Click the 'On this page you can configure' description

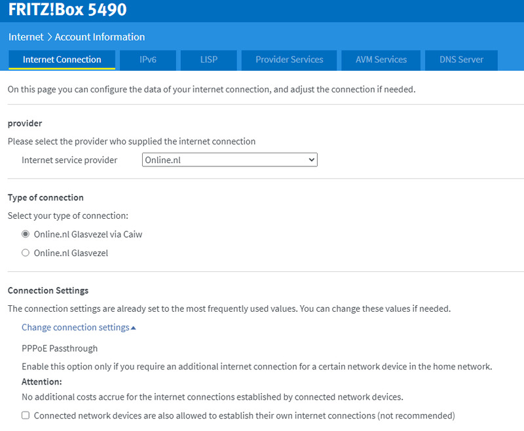coord(212,90)
